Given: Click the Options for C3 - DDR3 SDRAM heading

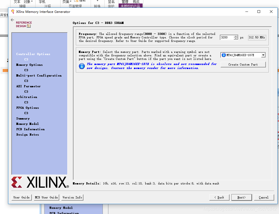Looking at the screenshot, I should coord(98,23).
